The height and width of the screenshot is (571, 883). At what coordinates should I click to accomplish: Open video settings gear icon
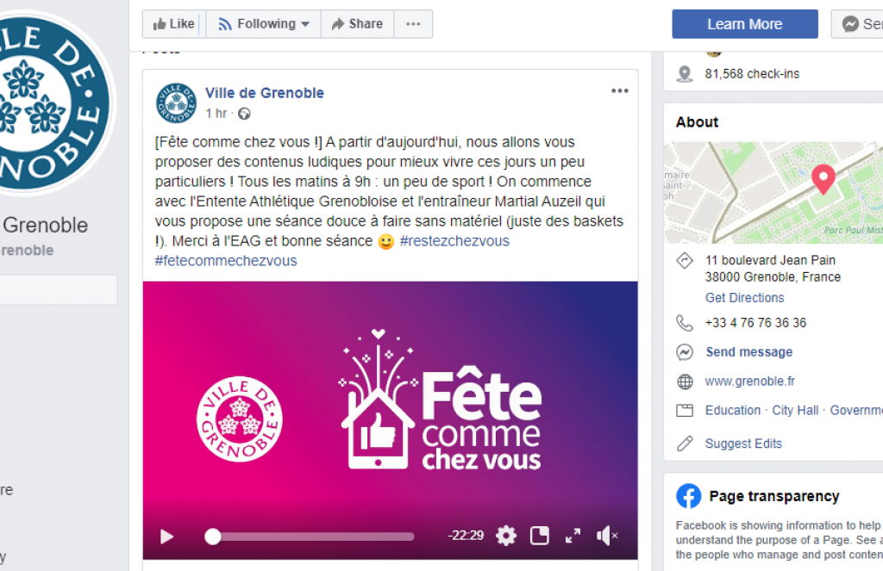[505, 536]
